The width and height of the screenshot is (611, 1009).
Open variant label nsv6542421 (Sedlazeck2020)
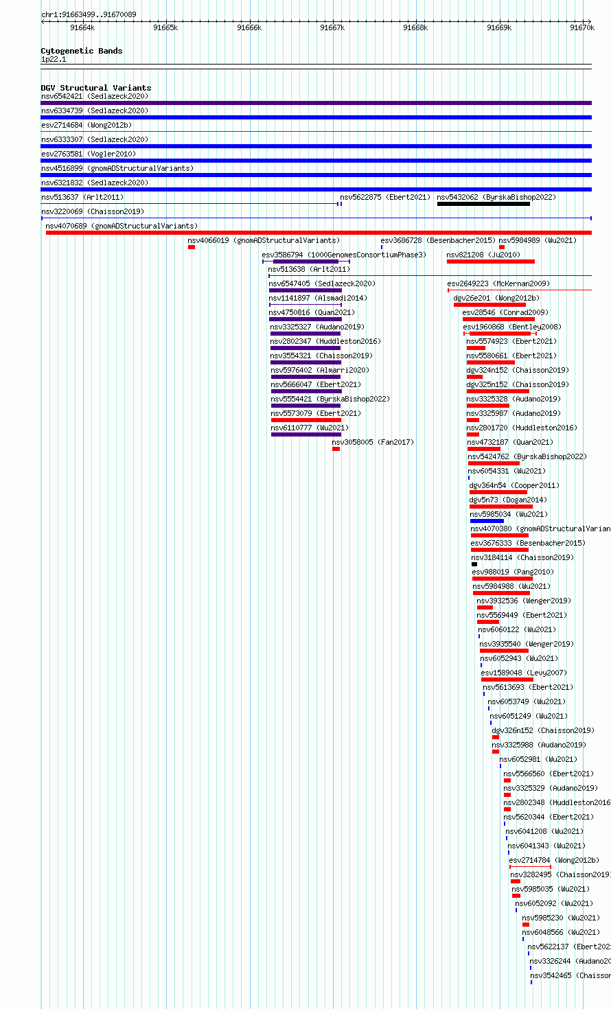[x=94, y=97]
